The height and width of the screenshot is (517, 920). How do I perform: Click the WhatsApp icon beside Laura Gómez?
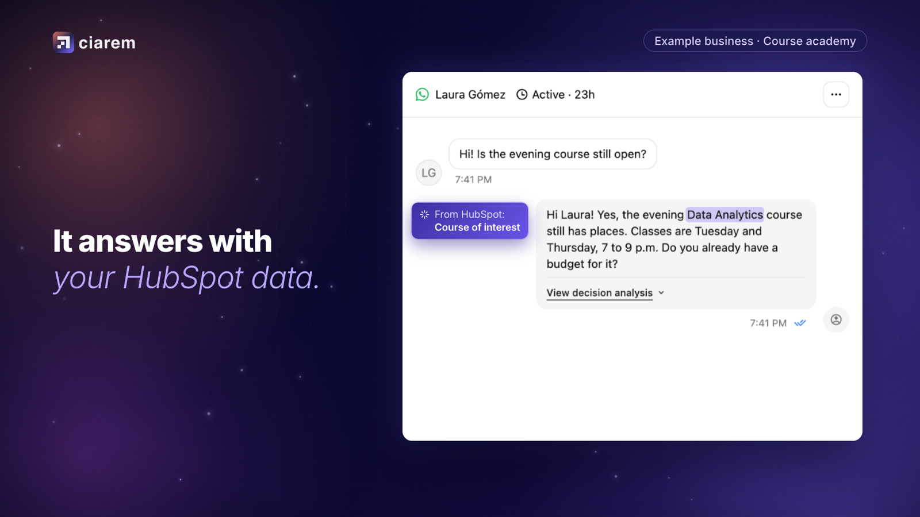coord(422,94)
